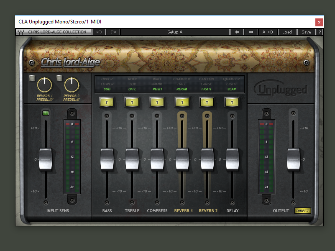The image size is (335, 251).
Task: Click the OUTPUT label
Action: pos(281,210)
